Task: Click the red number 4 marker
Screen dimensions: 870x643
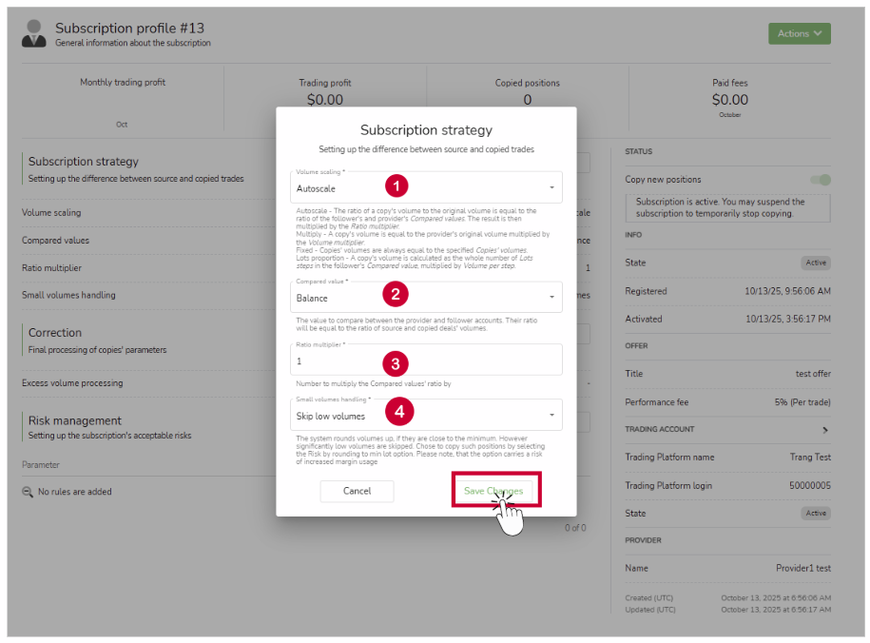Action: (399, 412)
